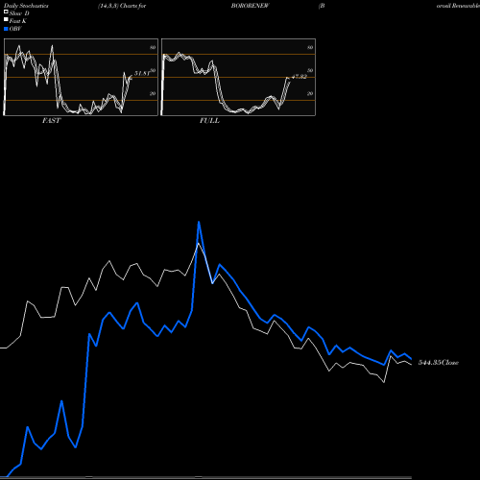This screenshot has height=480, width=480.
Task: Open the FULL stochastic chart panel
Action: (238, 77)
